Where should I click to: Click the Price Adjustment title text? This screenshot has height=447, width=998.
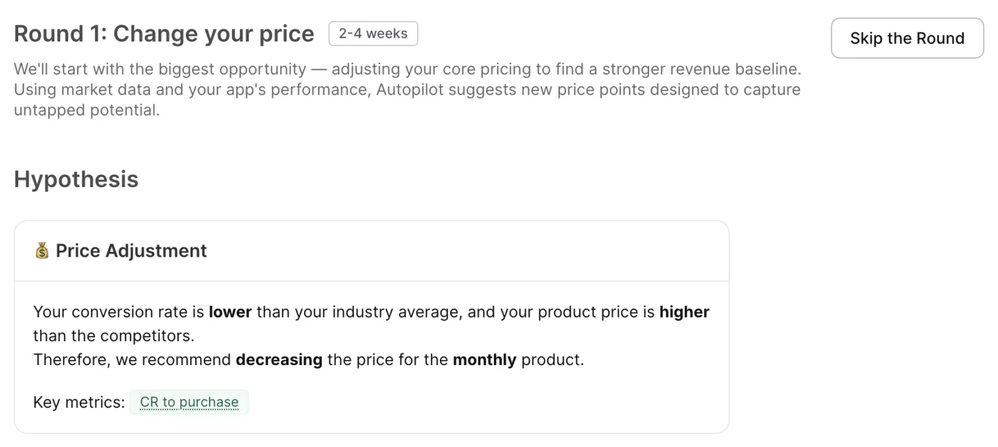click(131, 251)
